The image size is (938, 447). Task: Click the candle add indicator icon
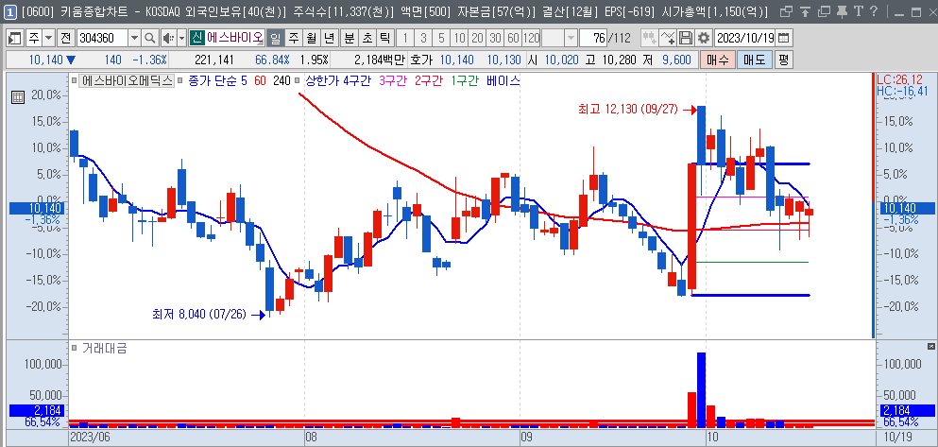click(x=650, y=39)
